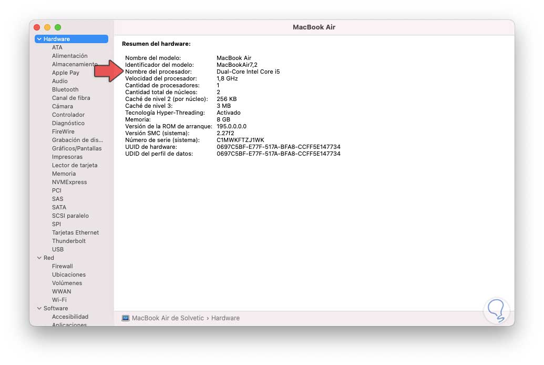544x365 pixels.
Task: Select Memoria in the sidebar list
Action: 64,174
